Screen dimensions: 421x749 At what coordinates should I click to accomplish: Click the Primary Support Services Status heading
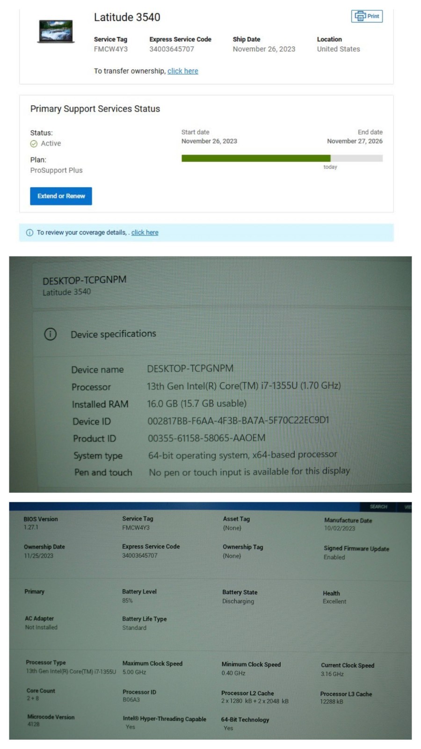point(95,109)
